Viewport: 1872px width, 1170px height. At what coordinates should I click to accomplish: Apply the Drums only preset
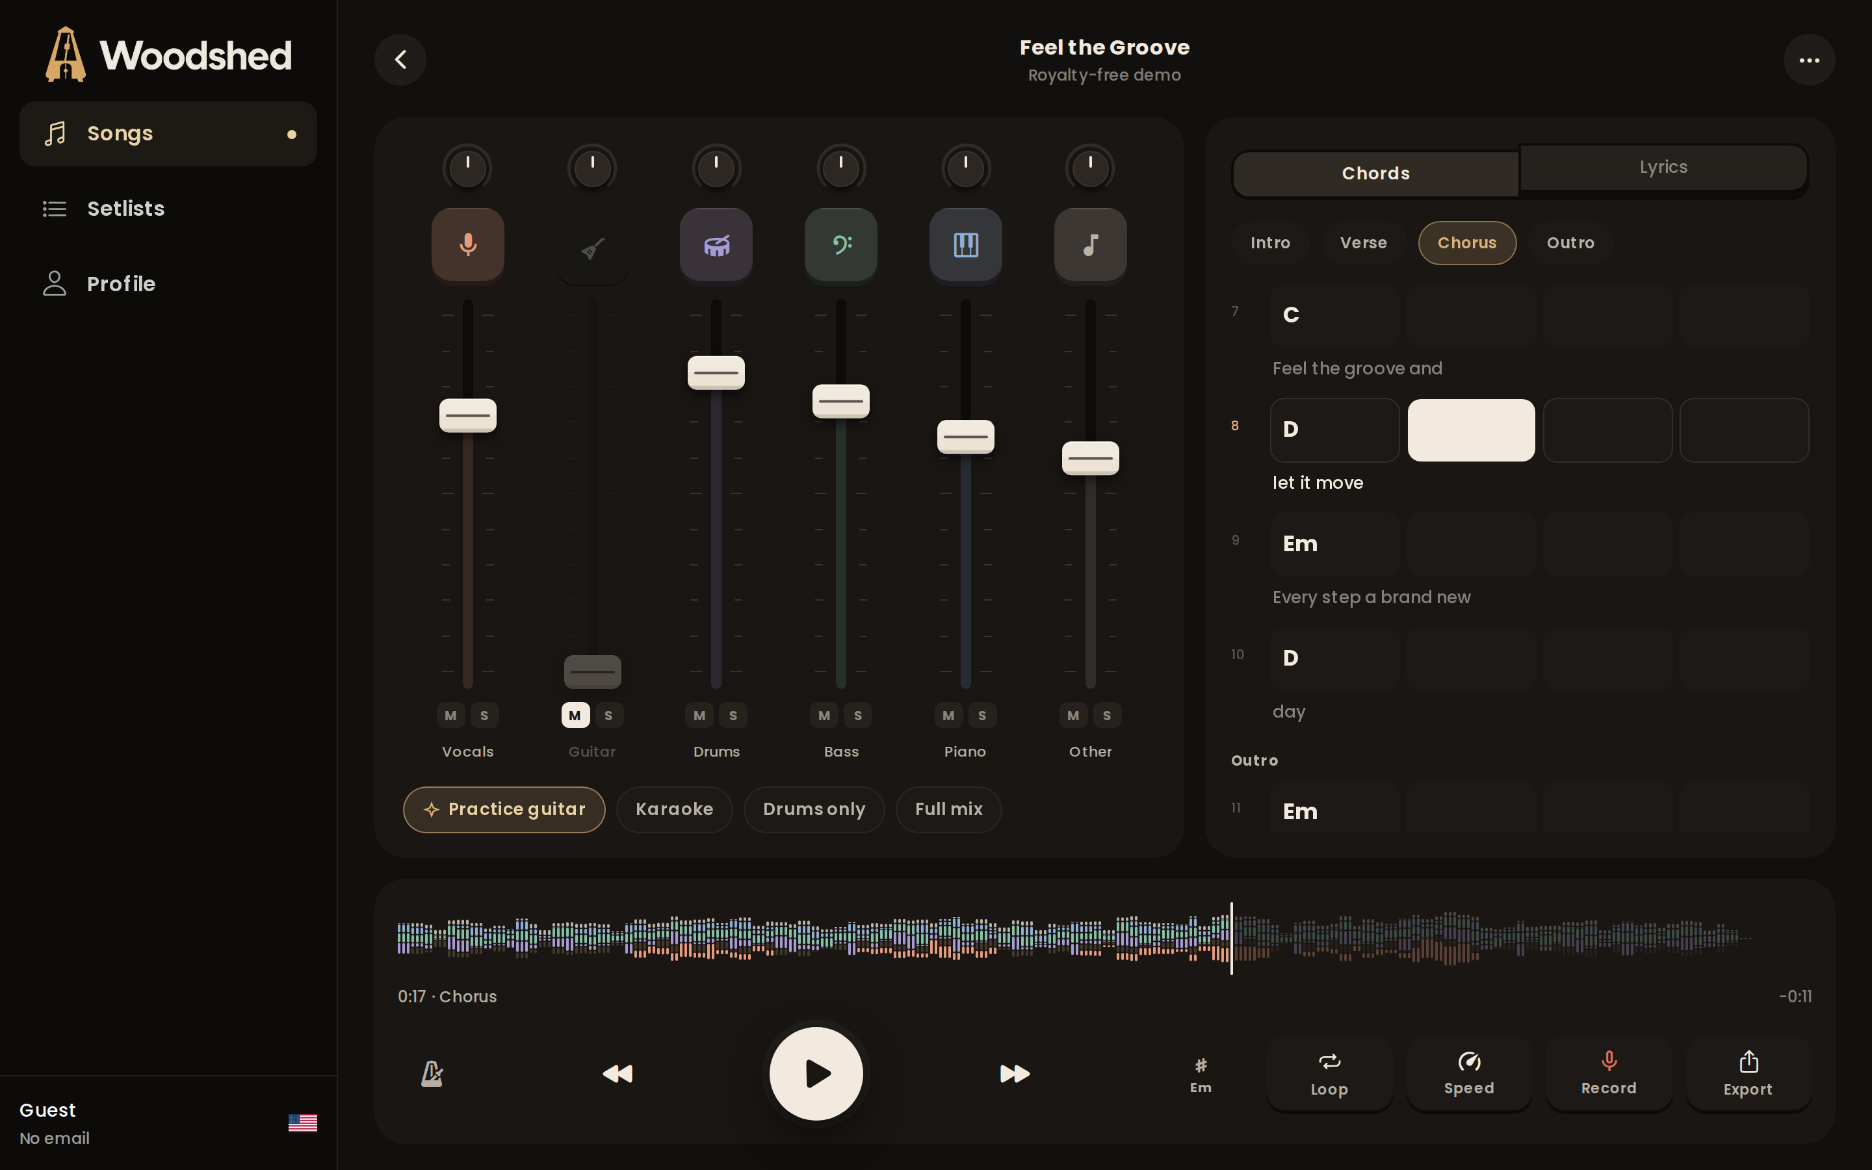tap(814, 809)
